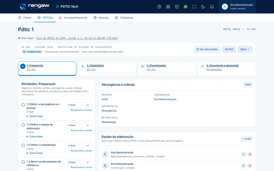The width and height of the screenshot is (274, 171).
Task: Click the Planejamento phase icon
Action: (143, 66)
